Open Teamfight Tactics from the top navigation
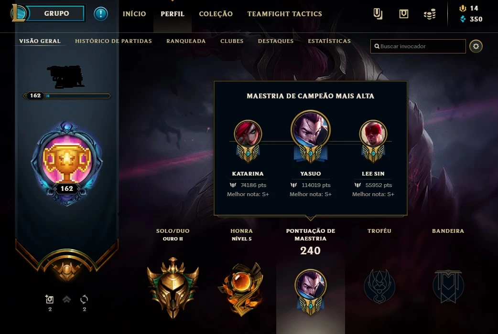This screenshot has height=334, width=498. [x=284, y=14]
